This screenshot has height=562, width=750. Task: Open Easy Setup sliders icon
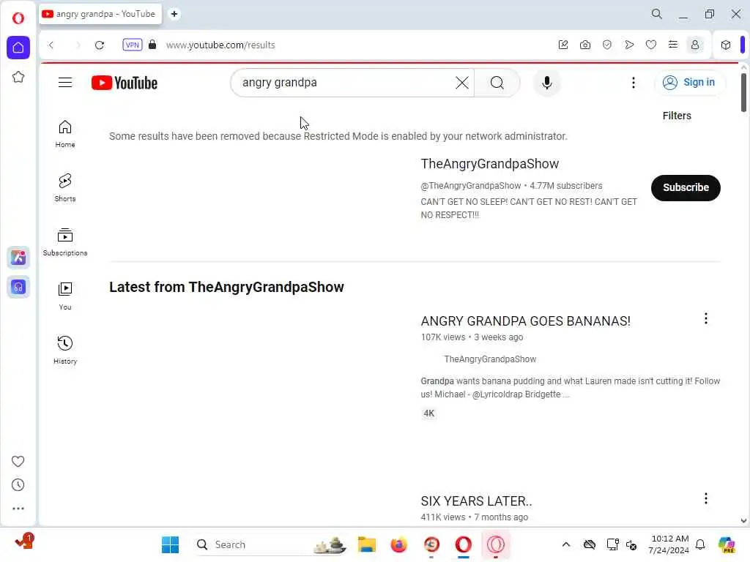[x=673, y=45]
